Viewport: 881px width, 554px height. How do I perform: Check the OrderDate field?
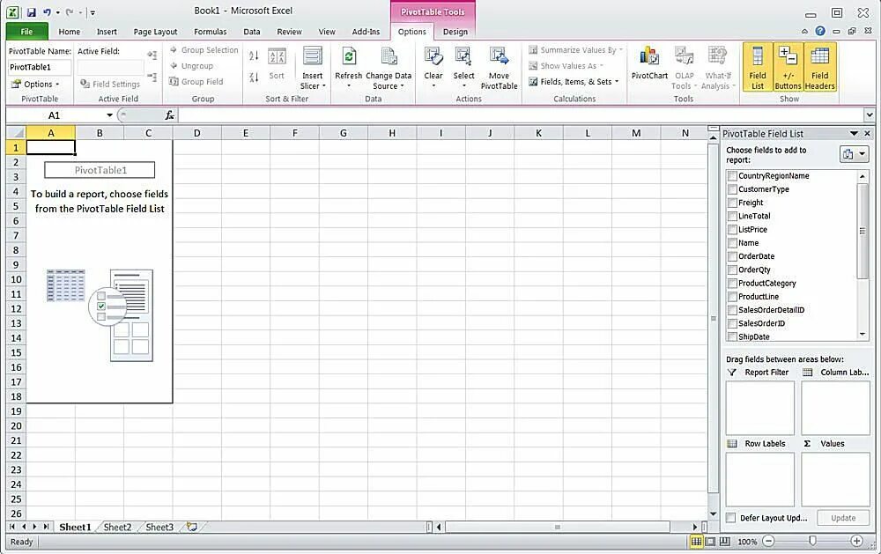[x=732, y=256]
